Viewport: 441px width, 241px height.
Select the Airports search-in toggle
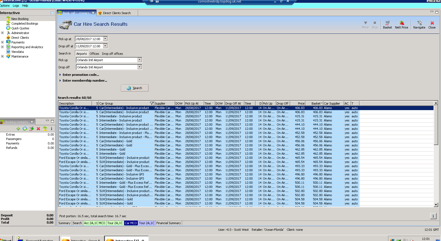click(x=81, y=54)
